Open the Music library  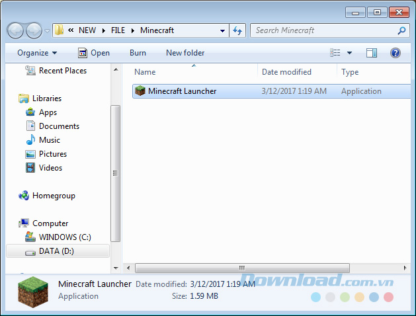50,140
